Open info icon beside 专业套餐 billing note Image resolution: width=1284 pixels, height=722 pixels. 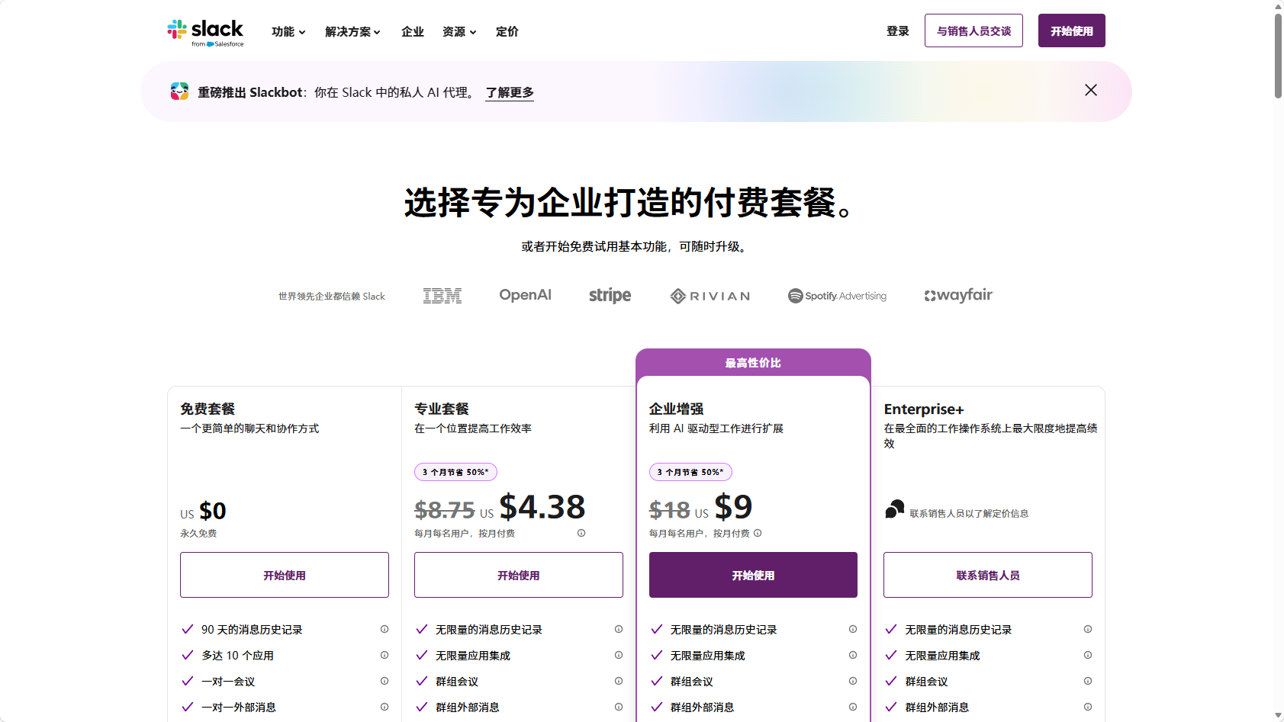pyautogui.click(x=581, y=534)
